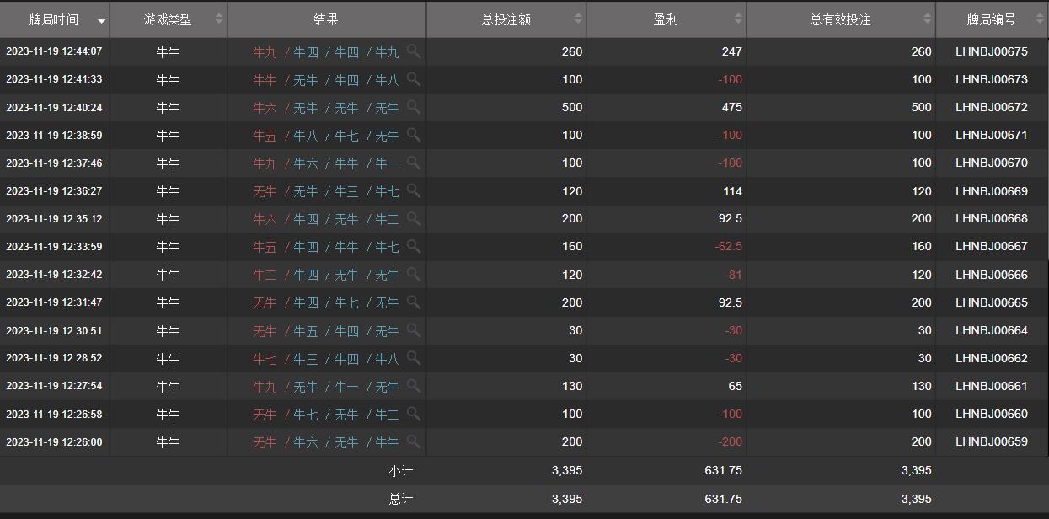Click 牛牛 game type for LHNBJ00660
This screenshot has height=519, width=1049.
169,414
